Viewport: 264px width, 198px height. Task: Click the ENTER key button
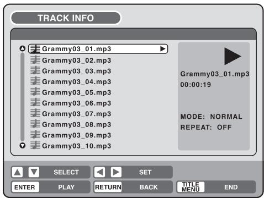coord(25,187)
